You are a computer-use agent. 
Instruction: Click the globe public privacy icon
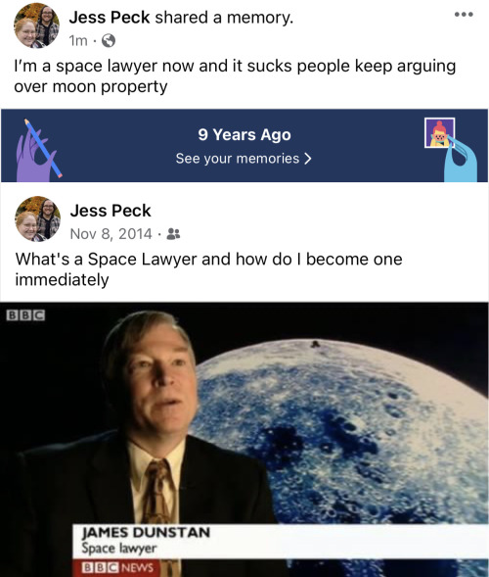109,40
